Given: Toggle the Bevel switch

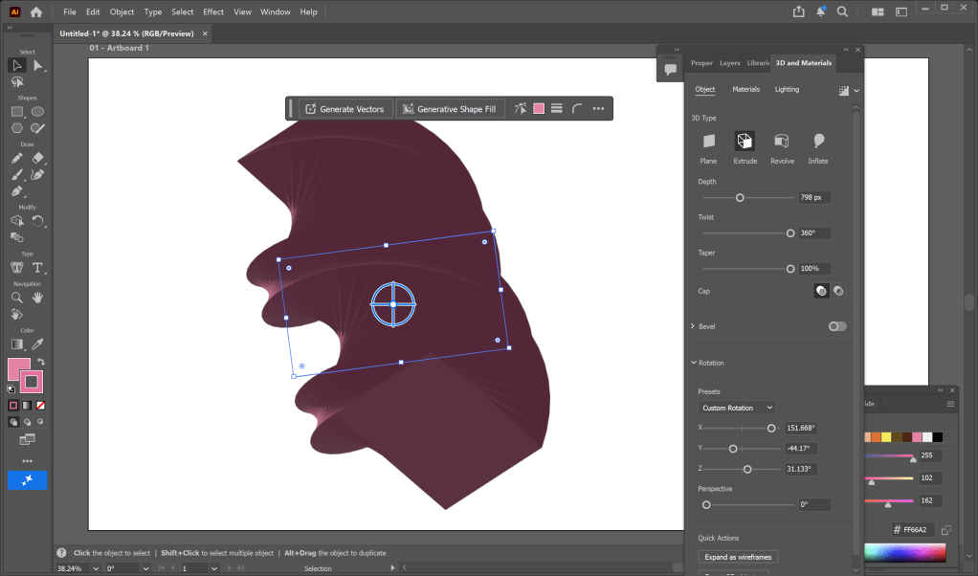Looking at the screenshot, I should tap(837, 326).
